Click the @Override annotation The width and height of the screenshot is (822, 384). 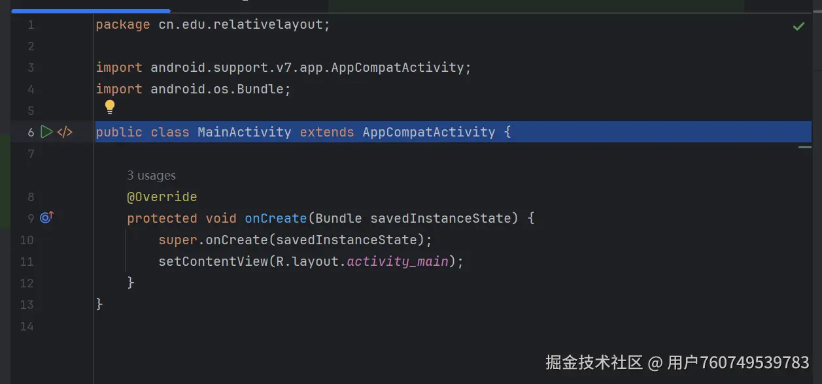[162, 197]
